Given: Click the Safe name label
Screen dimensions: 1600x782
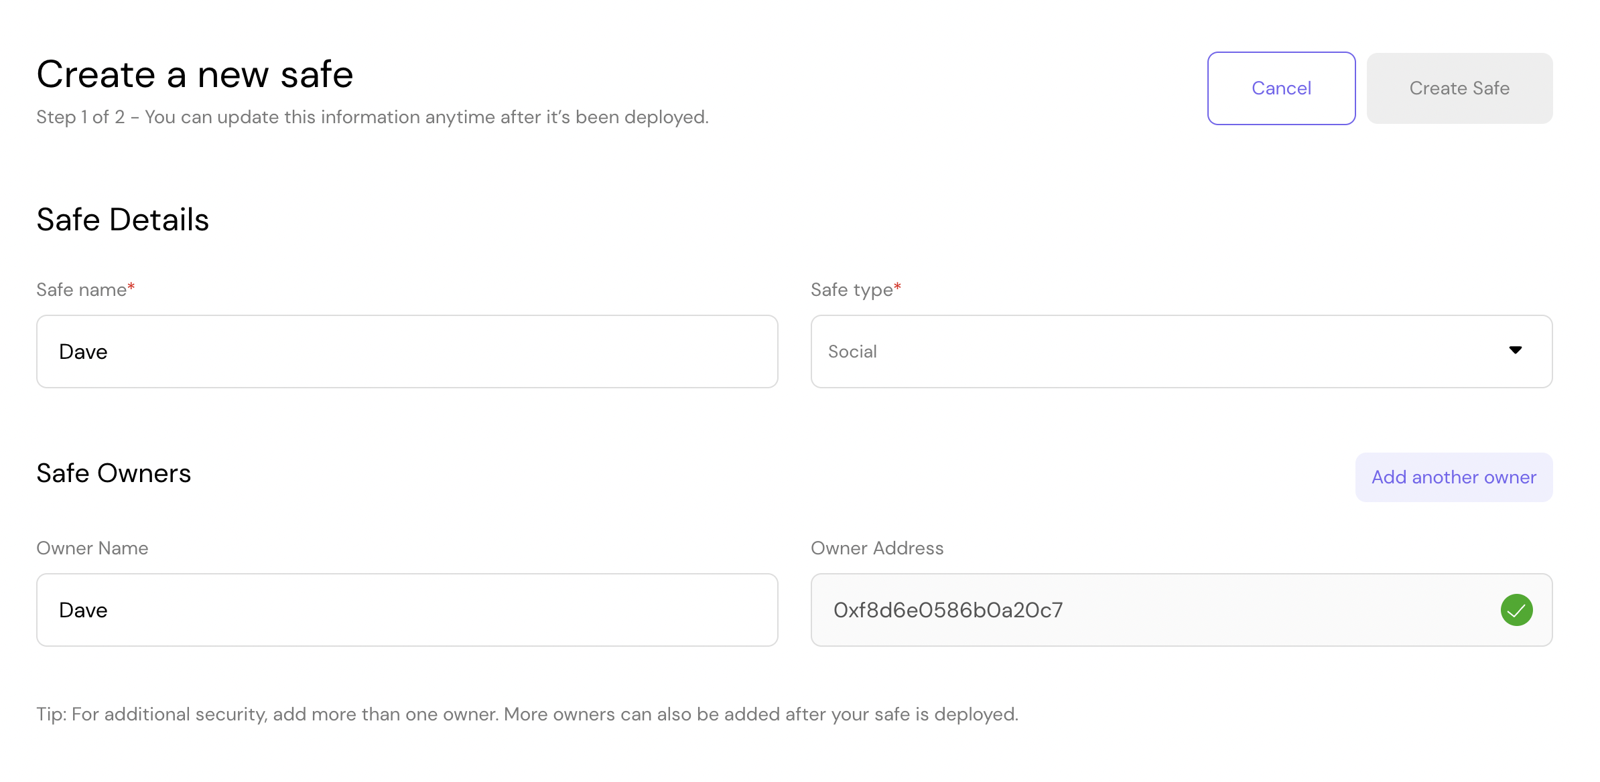Looking at the screenshot, I should tap(81, 290).
